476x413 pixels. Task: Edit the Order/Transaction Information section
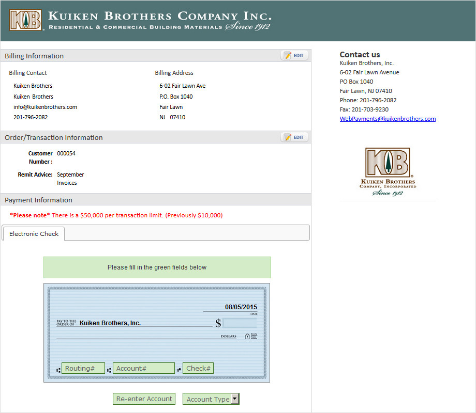click(x=294, y=137)
